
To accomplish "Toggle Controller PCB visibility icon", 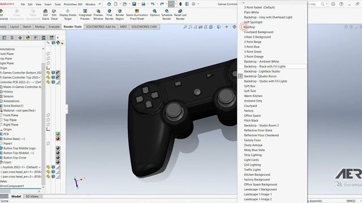I will [x=48, y=82].
